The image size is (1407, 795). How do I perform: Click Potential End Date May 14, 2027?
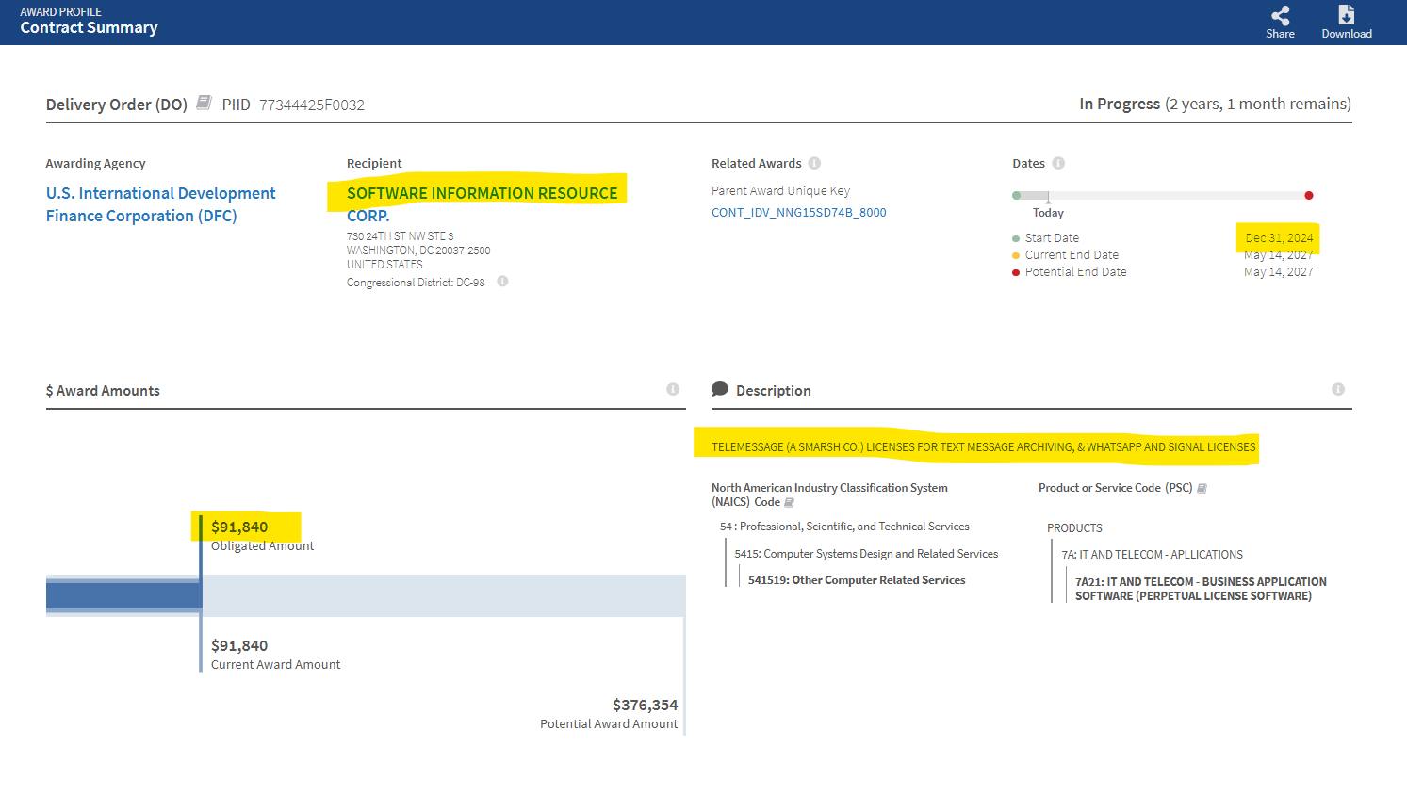point(1279,272)
